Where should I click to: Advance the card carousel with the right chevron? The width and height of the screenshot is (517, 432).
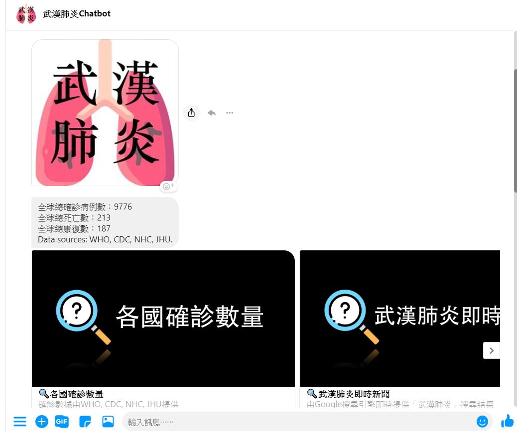pyautogui.click(x=491, y=350)
